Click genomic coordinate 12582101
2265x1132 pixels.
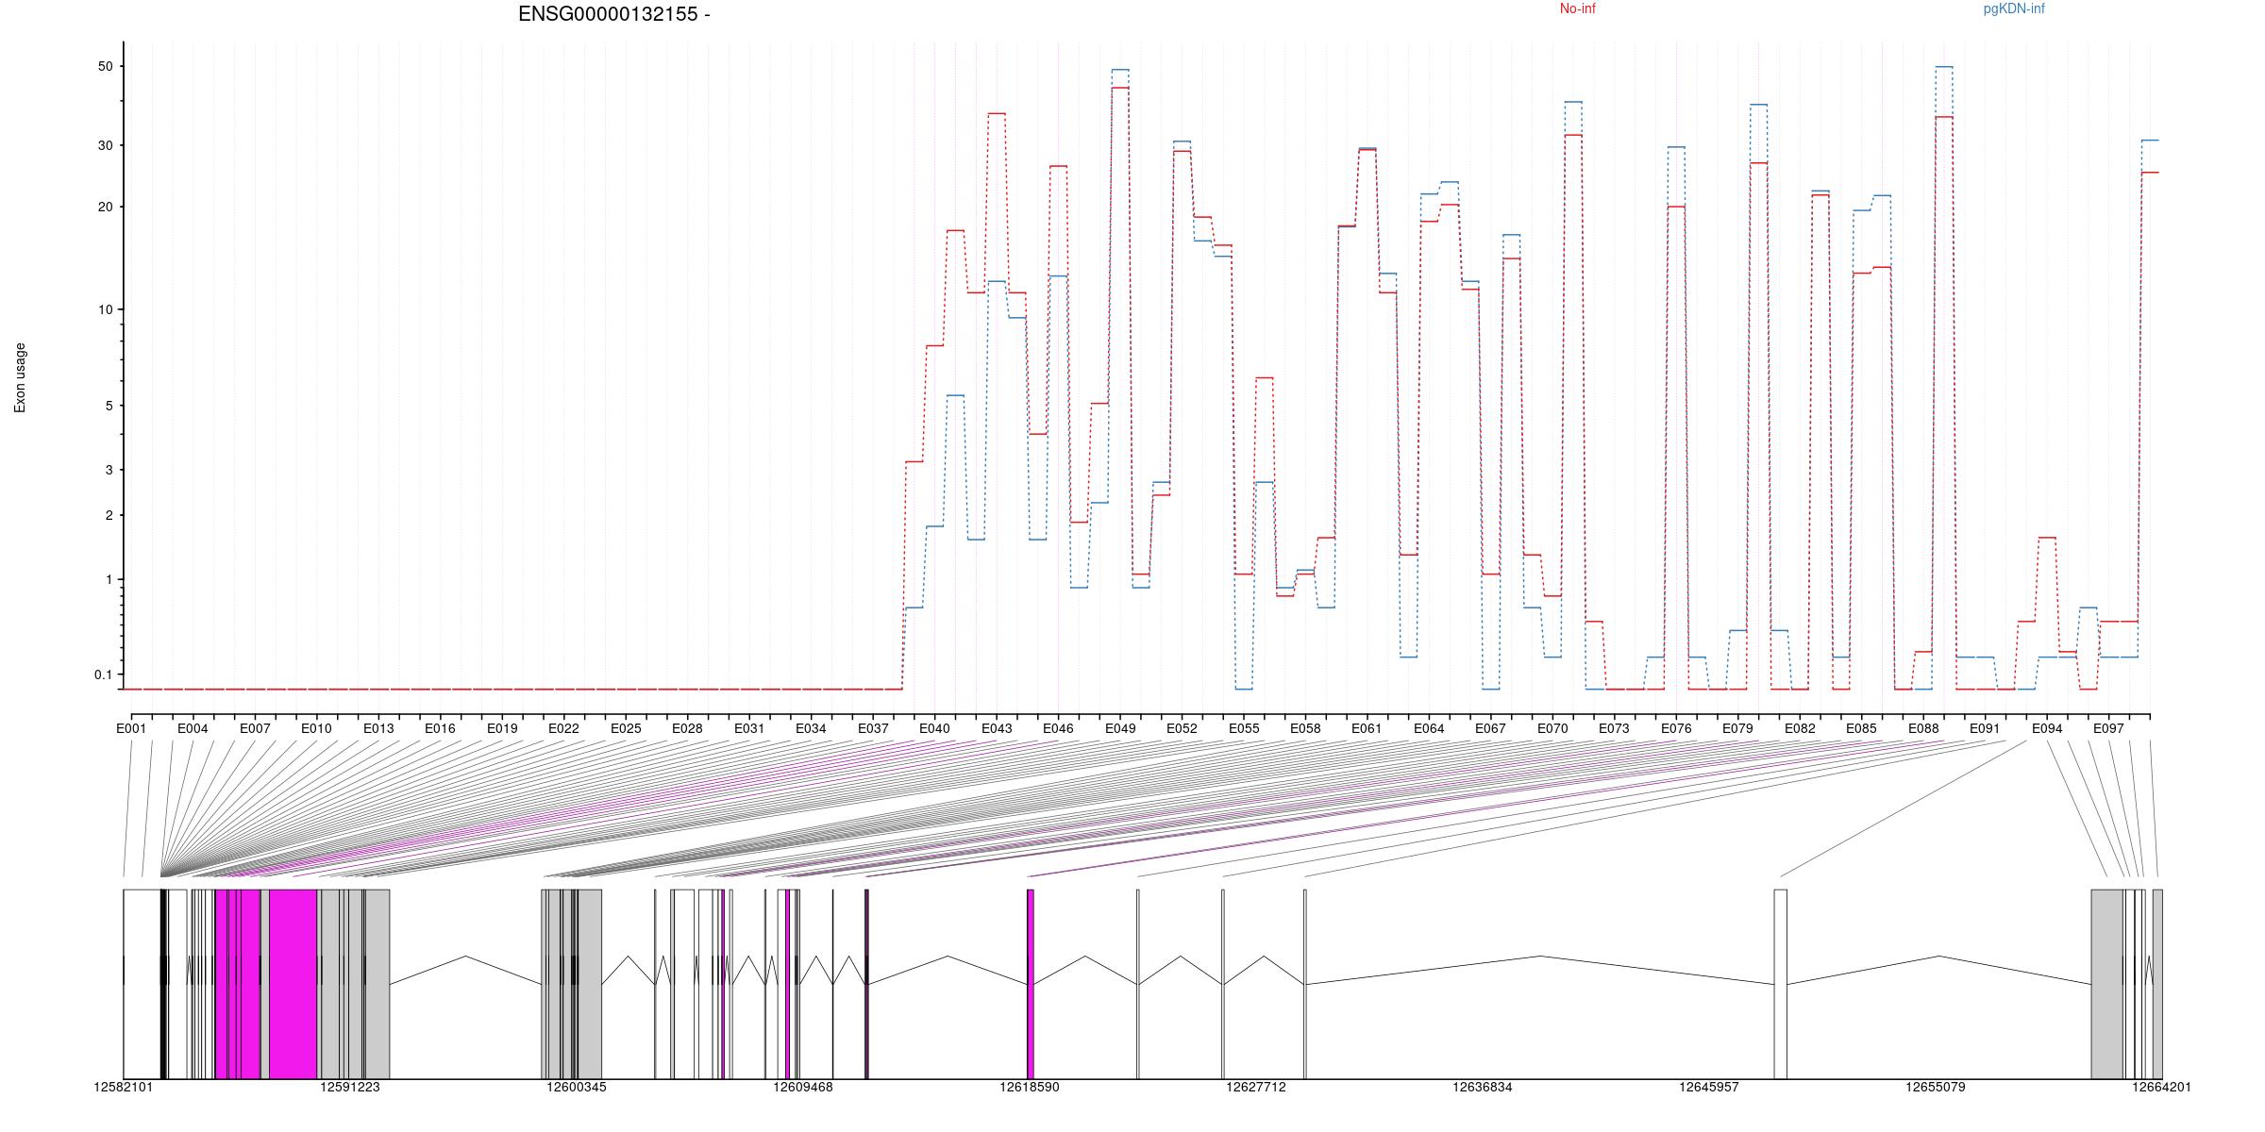123,1087
